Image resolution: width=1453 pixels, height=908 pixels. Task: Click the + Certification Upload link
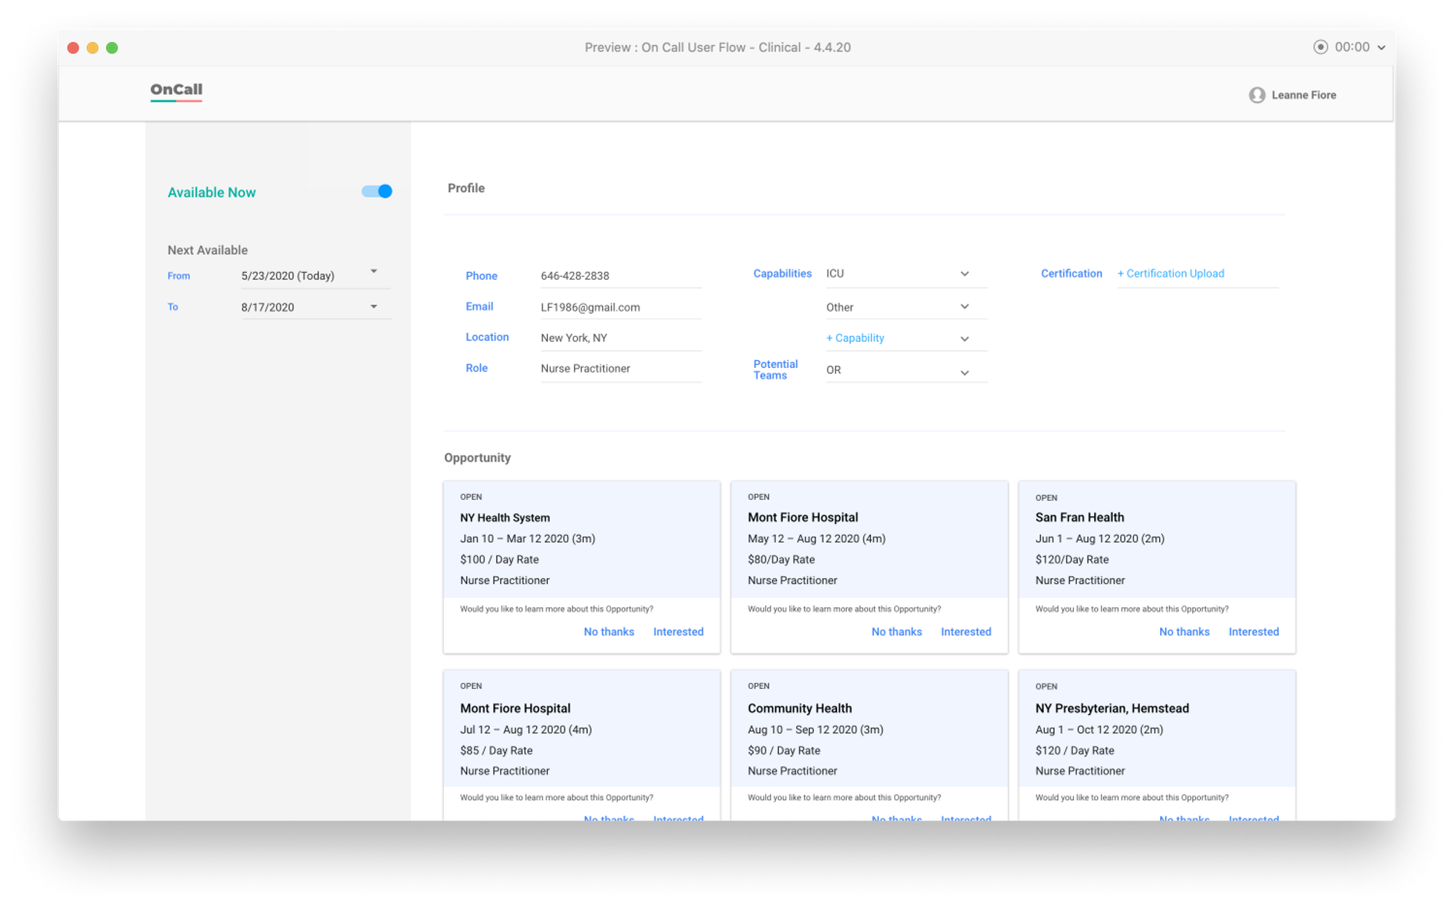(x=1170, y=274)
